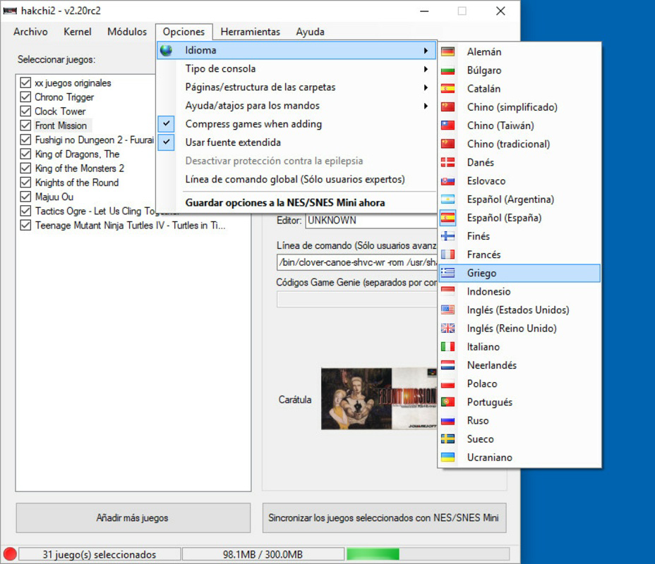Image resolution: width=655 pixels, height=564 pixels.
Task: Click the '98.1MB / 300.0MB' status text
Action: [x=263, y=554]
